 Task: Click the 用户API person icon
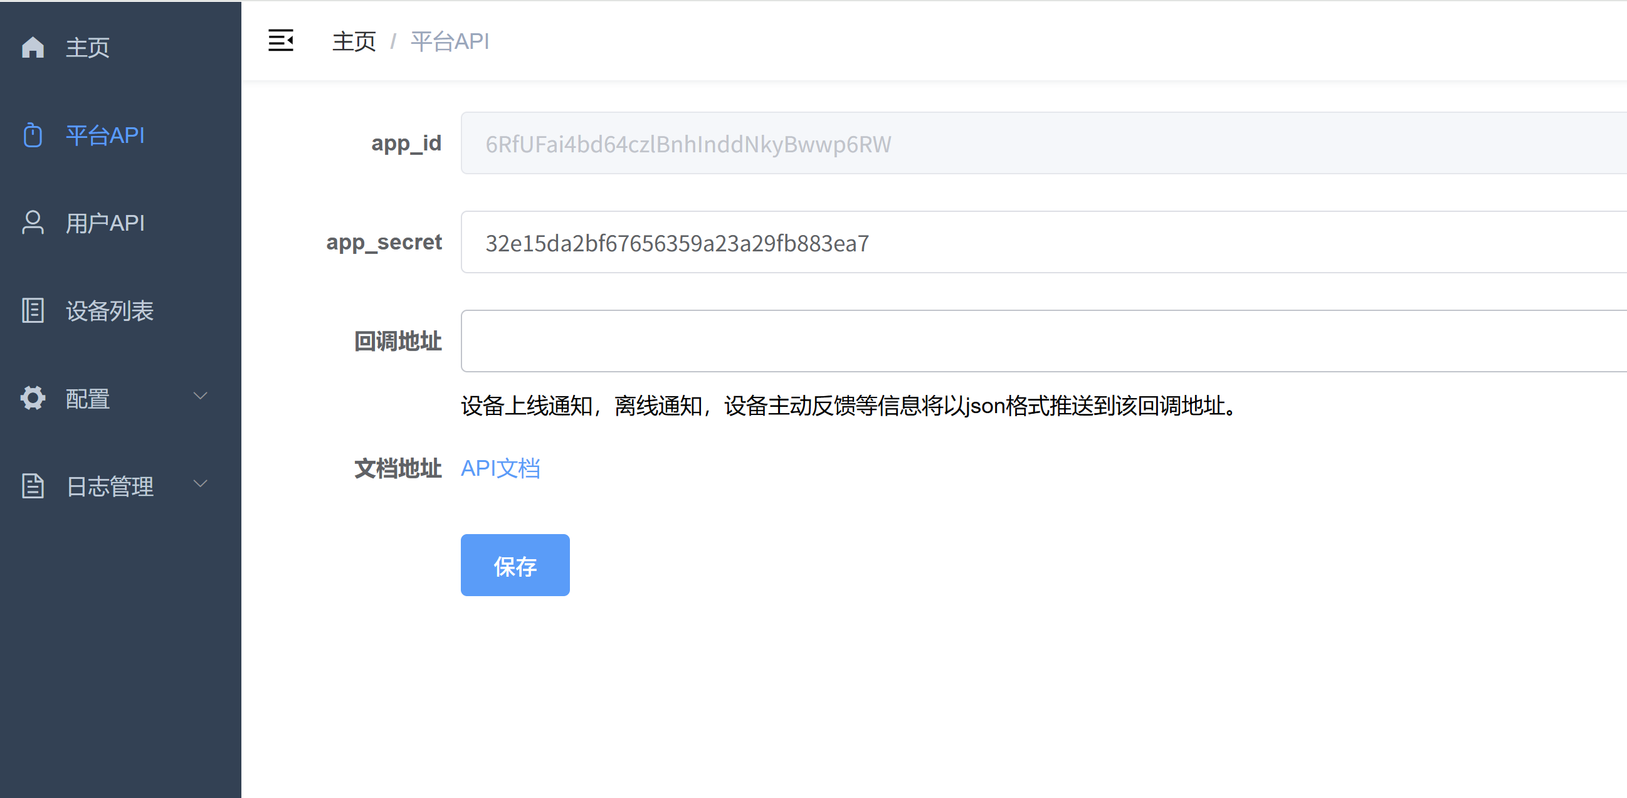click(33, 223)
